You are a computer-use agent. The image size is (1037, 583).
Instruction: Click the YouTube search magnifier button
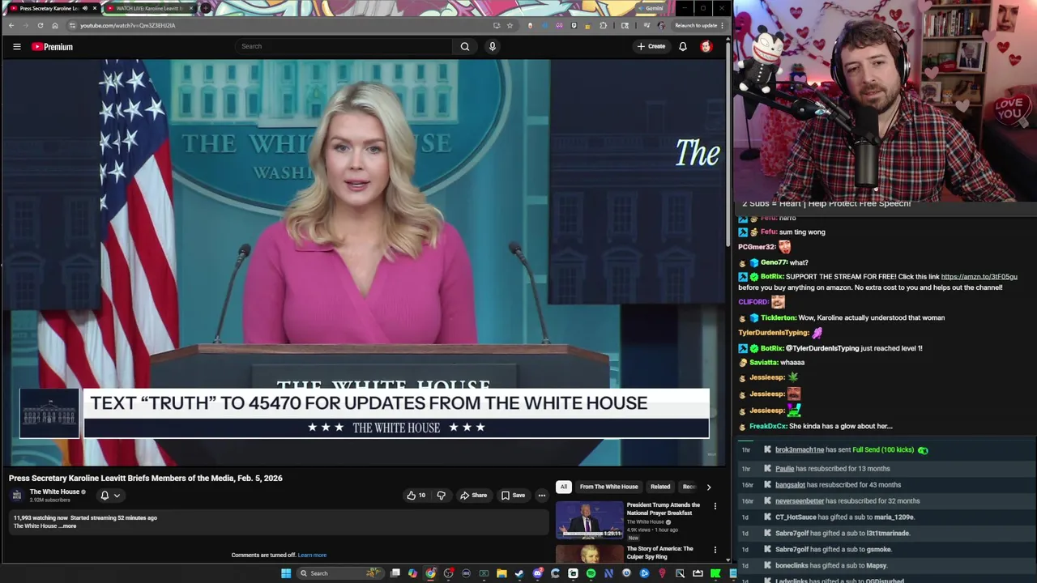pyautogui.click(x=465, y=46)
